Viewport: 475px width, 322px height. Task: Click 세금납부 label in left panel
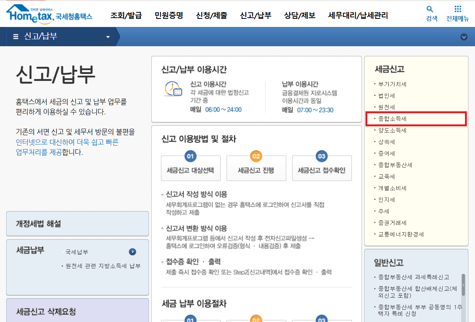pyautogui.click(x=30, y=250)
